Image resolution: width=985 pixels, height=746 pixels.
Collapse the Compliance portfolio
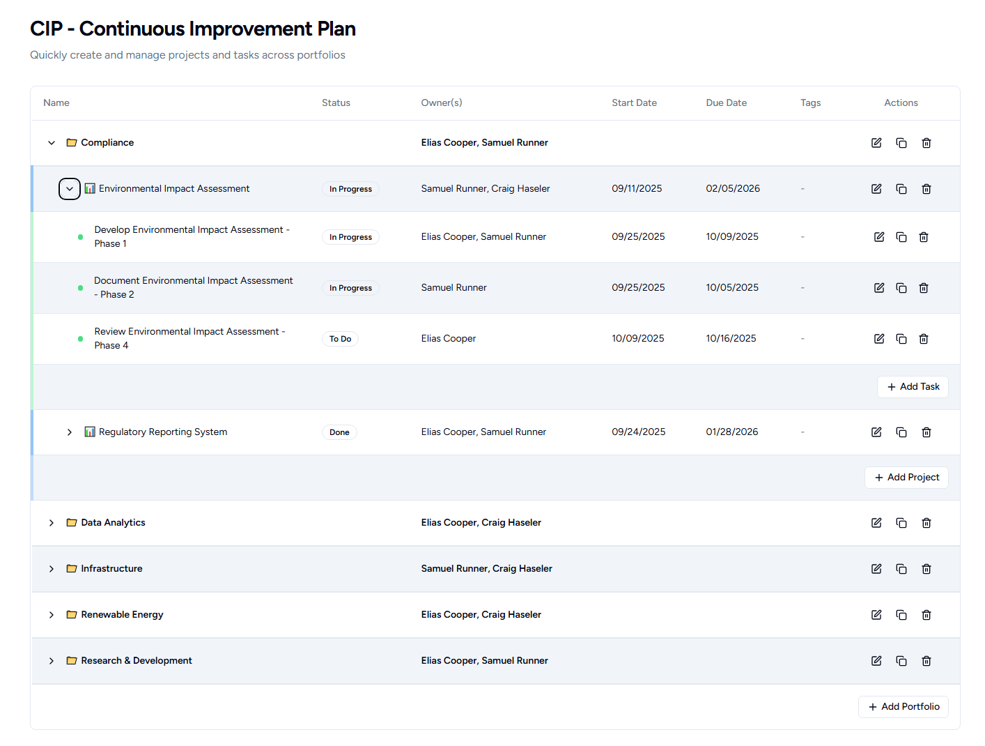point(52,143)
